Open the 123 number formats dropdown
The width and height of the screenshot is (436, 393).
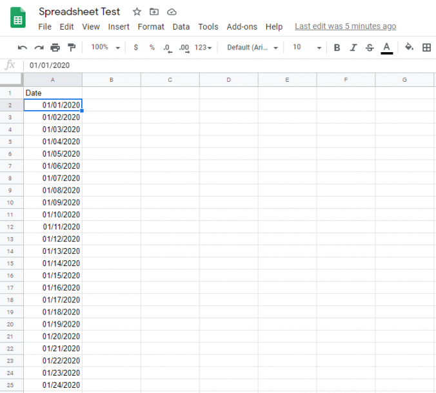[203, 48]
